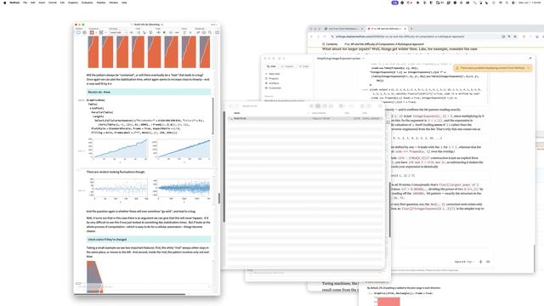Image resolution: width=544 pixels, height=306 pixels.
Task: Click the browser back arrow icon
Action: 312,37
